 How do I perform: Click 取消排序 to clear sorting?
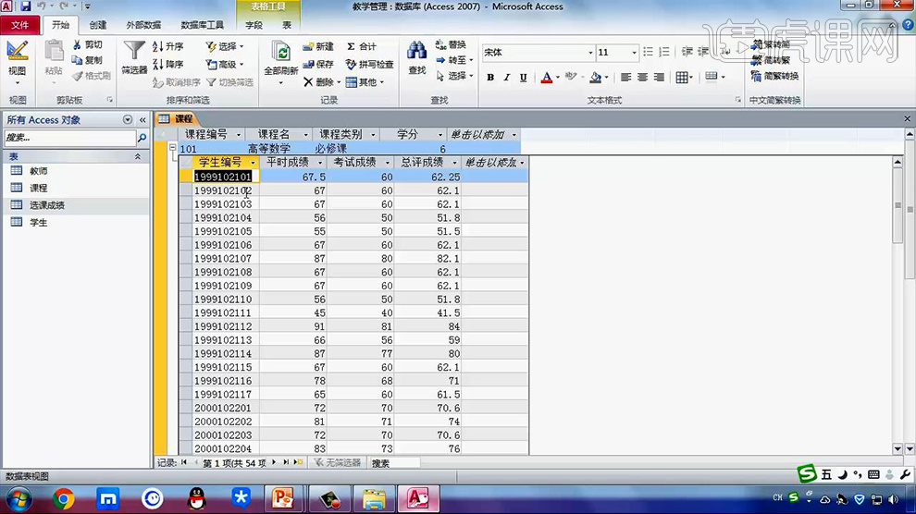[177, 82]
